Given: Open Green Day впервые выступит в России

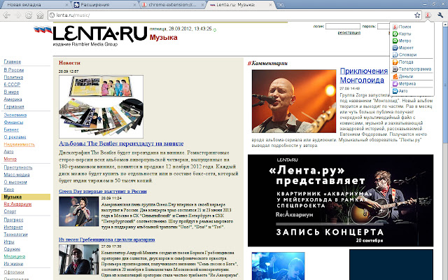Looking at the screenshot, I should [103, 191].
